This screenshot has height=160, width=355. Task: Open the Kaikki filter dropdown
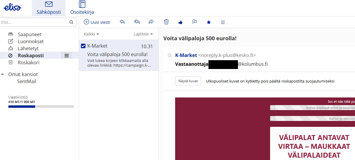pos(91,34)
